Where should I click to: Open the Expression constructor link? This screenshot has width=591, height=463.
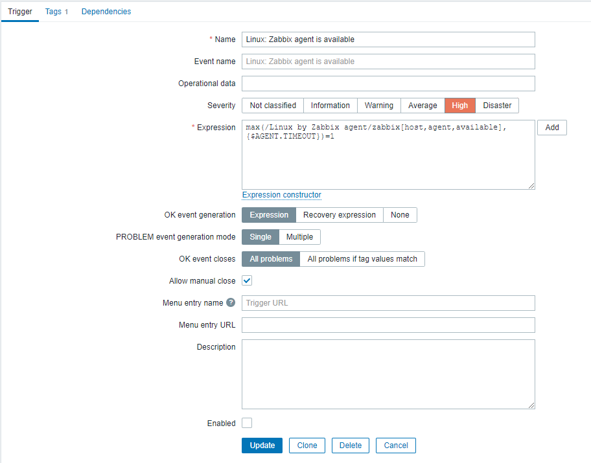pyautogui.click(x=281, y=195)
